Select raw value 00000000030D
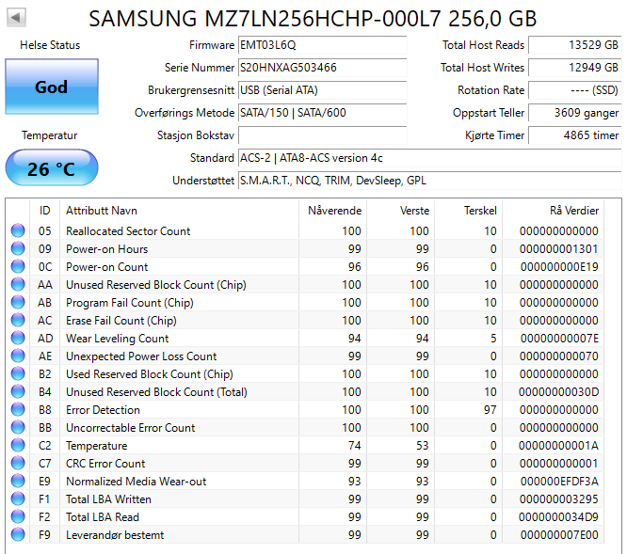Image resolution: width=627 pixels, height=554 pixels. pos(558,392)
